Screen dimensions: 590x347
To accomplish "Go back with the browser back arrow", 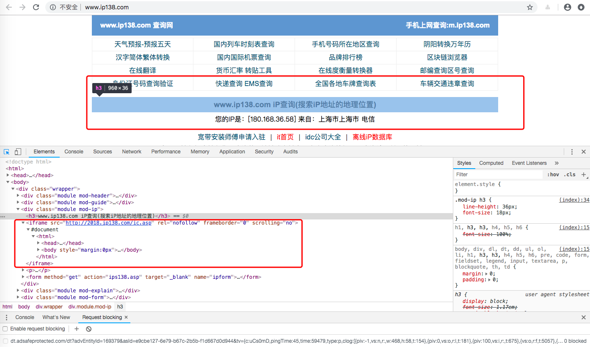I will click(x=9, y=7).
